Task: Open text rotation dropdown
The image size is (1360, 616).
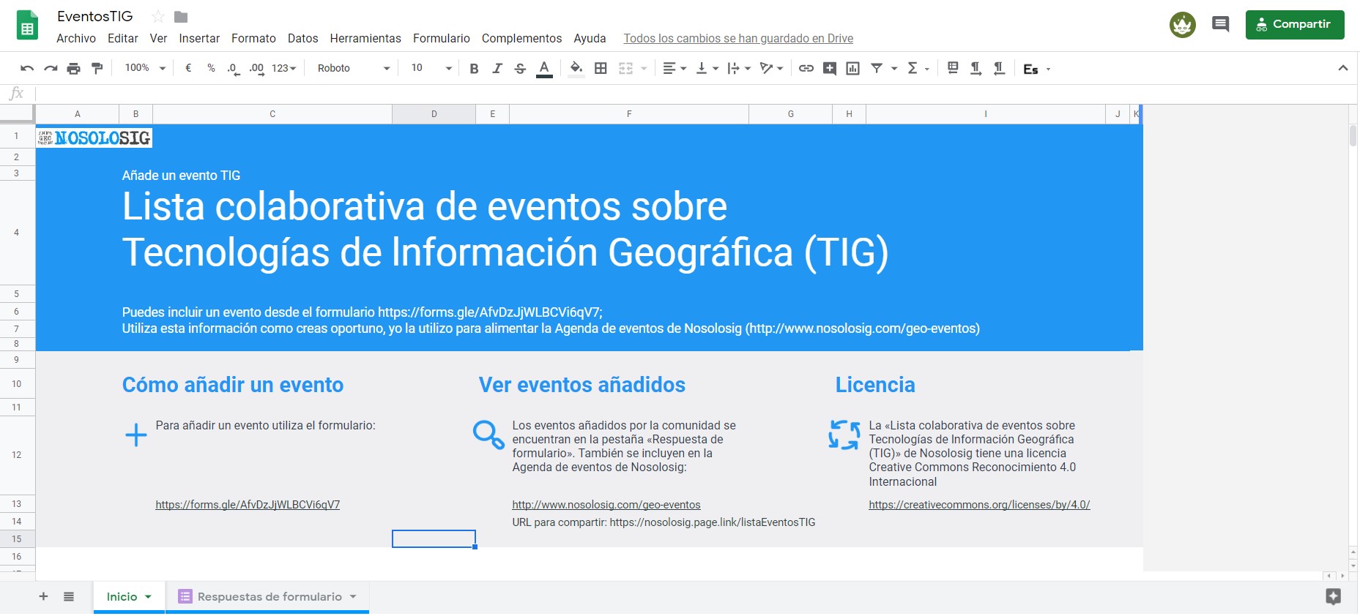Action: 771,68
